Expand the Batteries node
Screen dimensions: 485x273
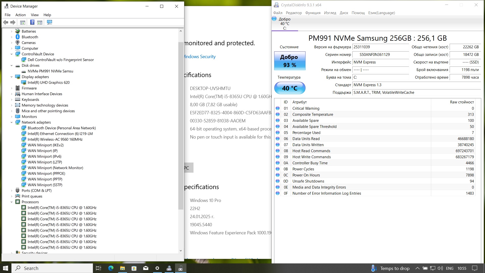coord(12,31)
